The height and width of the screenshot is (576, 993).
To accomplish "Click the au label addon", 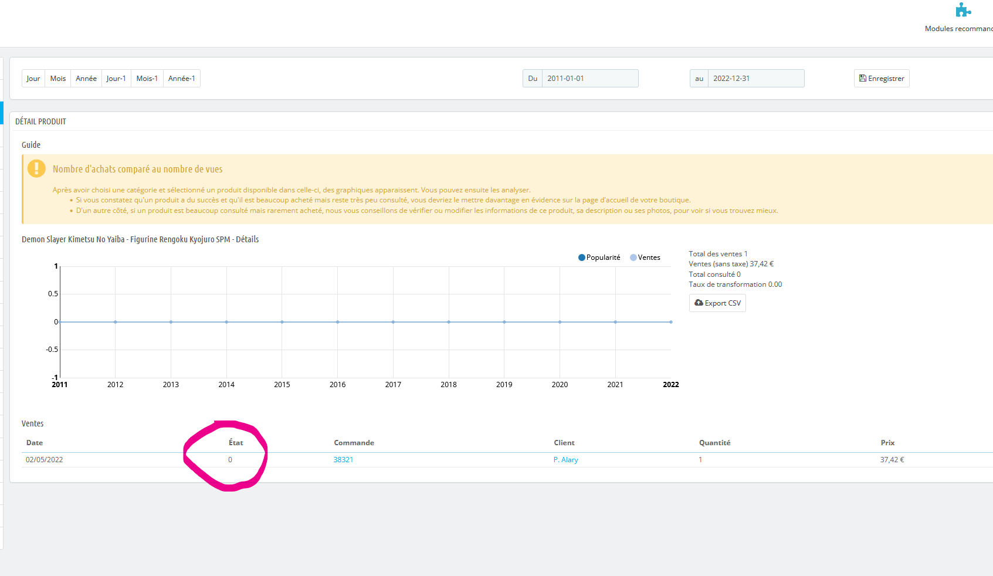I will pyautogui.click(x=699, y=79).
